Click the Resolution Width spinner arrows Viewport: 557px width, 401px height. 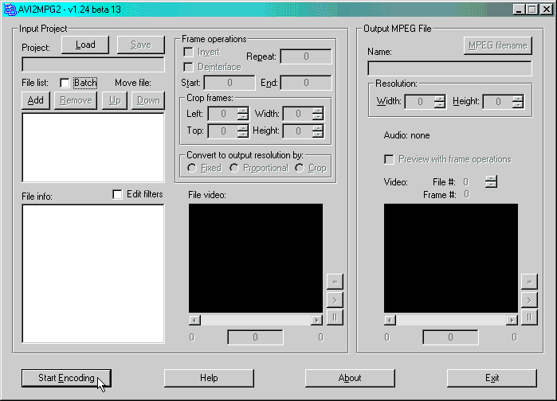click(x=440, y=102)
